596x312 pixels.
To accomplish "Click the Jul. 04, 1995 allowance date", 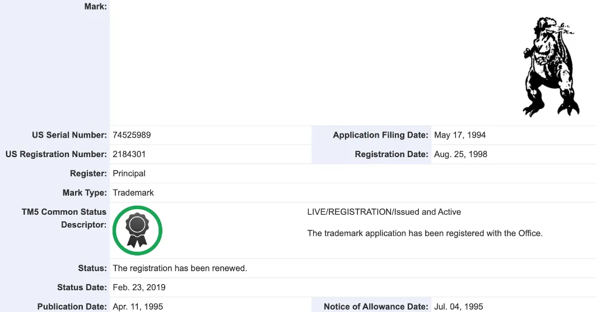I will coord(458,306).
